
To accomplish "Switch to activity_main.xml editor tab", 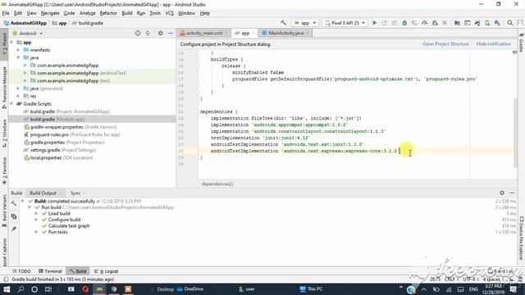I will (204, 33).
